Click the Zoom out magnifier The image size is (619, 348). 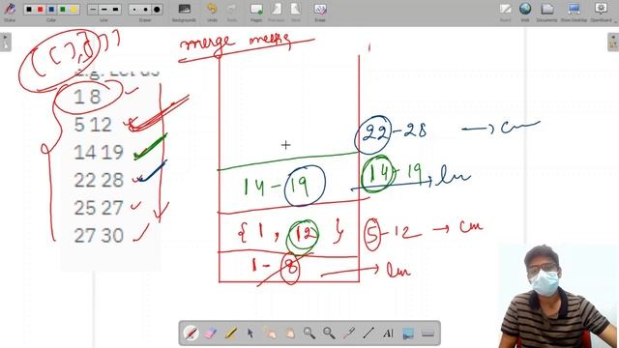[x=329, y=333]
